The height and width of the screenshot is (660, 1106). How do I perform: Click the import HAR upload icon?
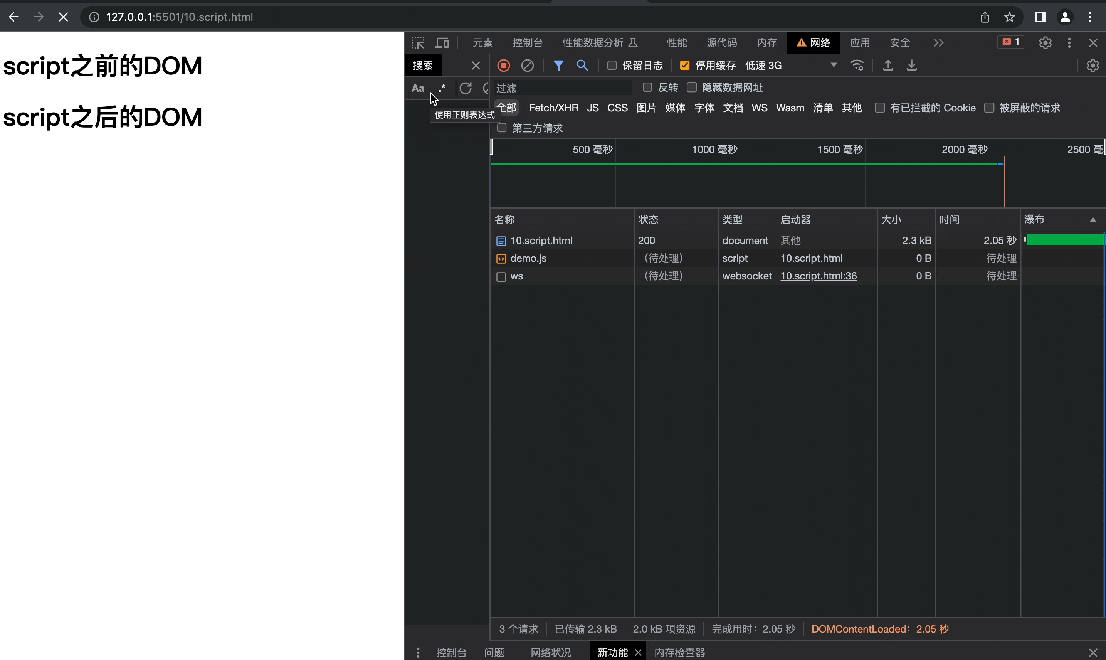coord(888,66)
